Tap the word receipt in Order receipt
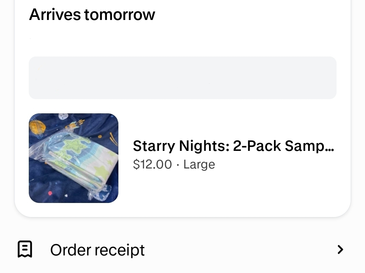This screenshot has height=273, width=365. click(x=119, y=250)
